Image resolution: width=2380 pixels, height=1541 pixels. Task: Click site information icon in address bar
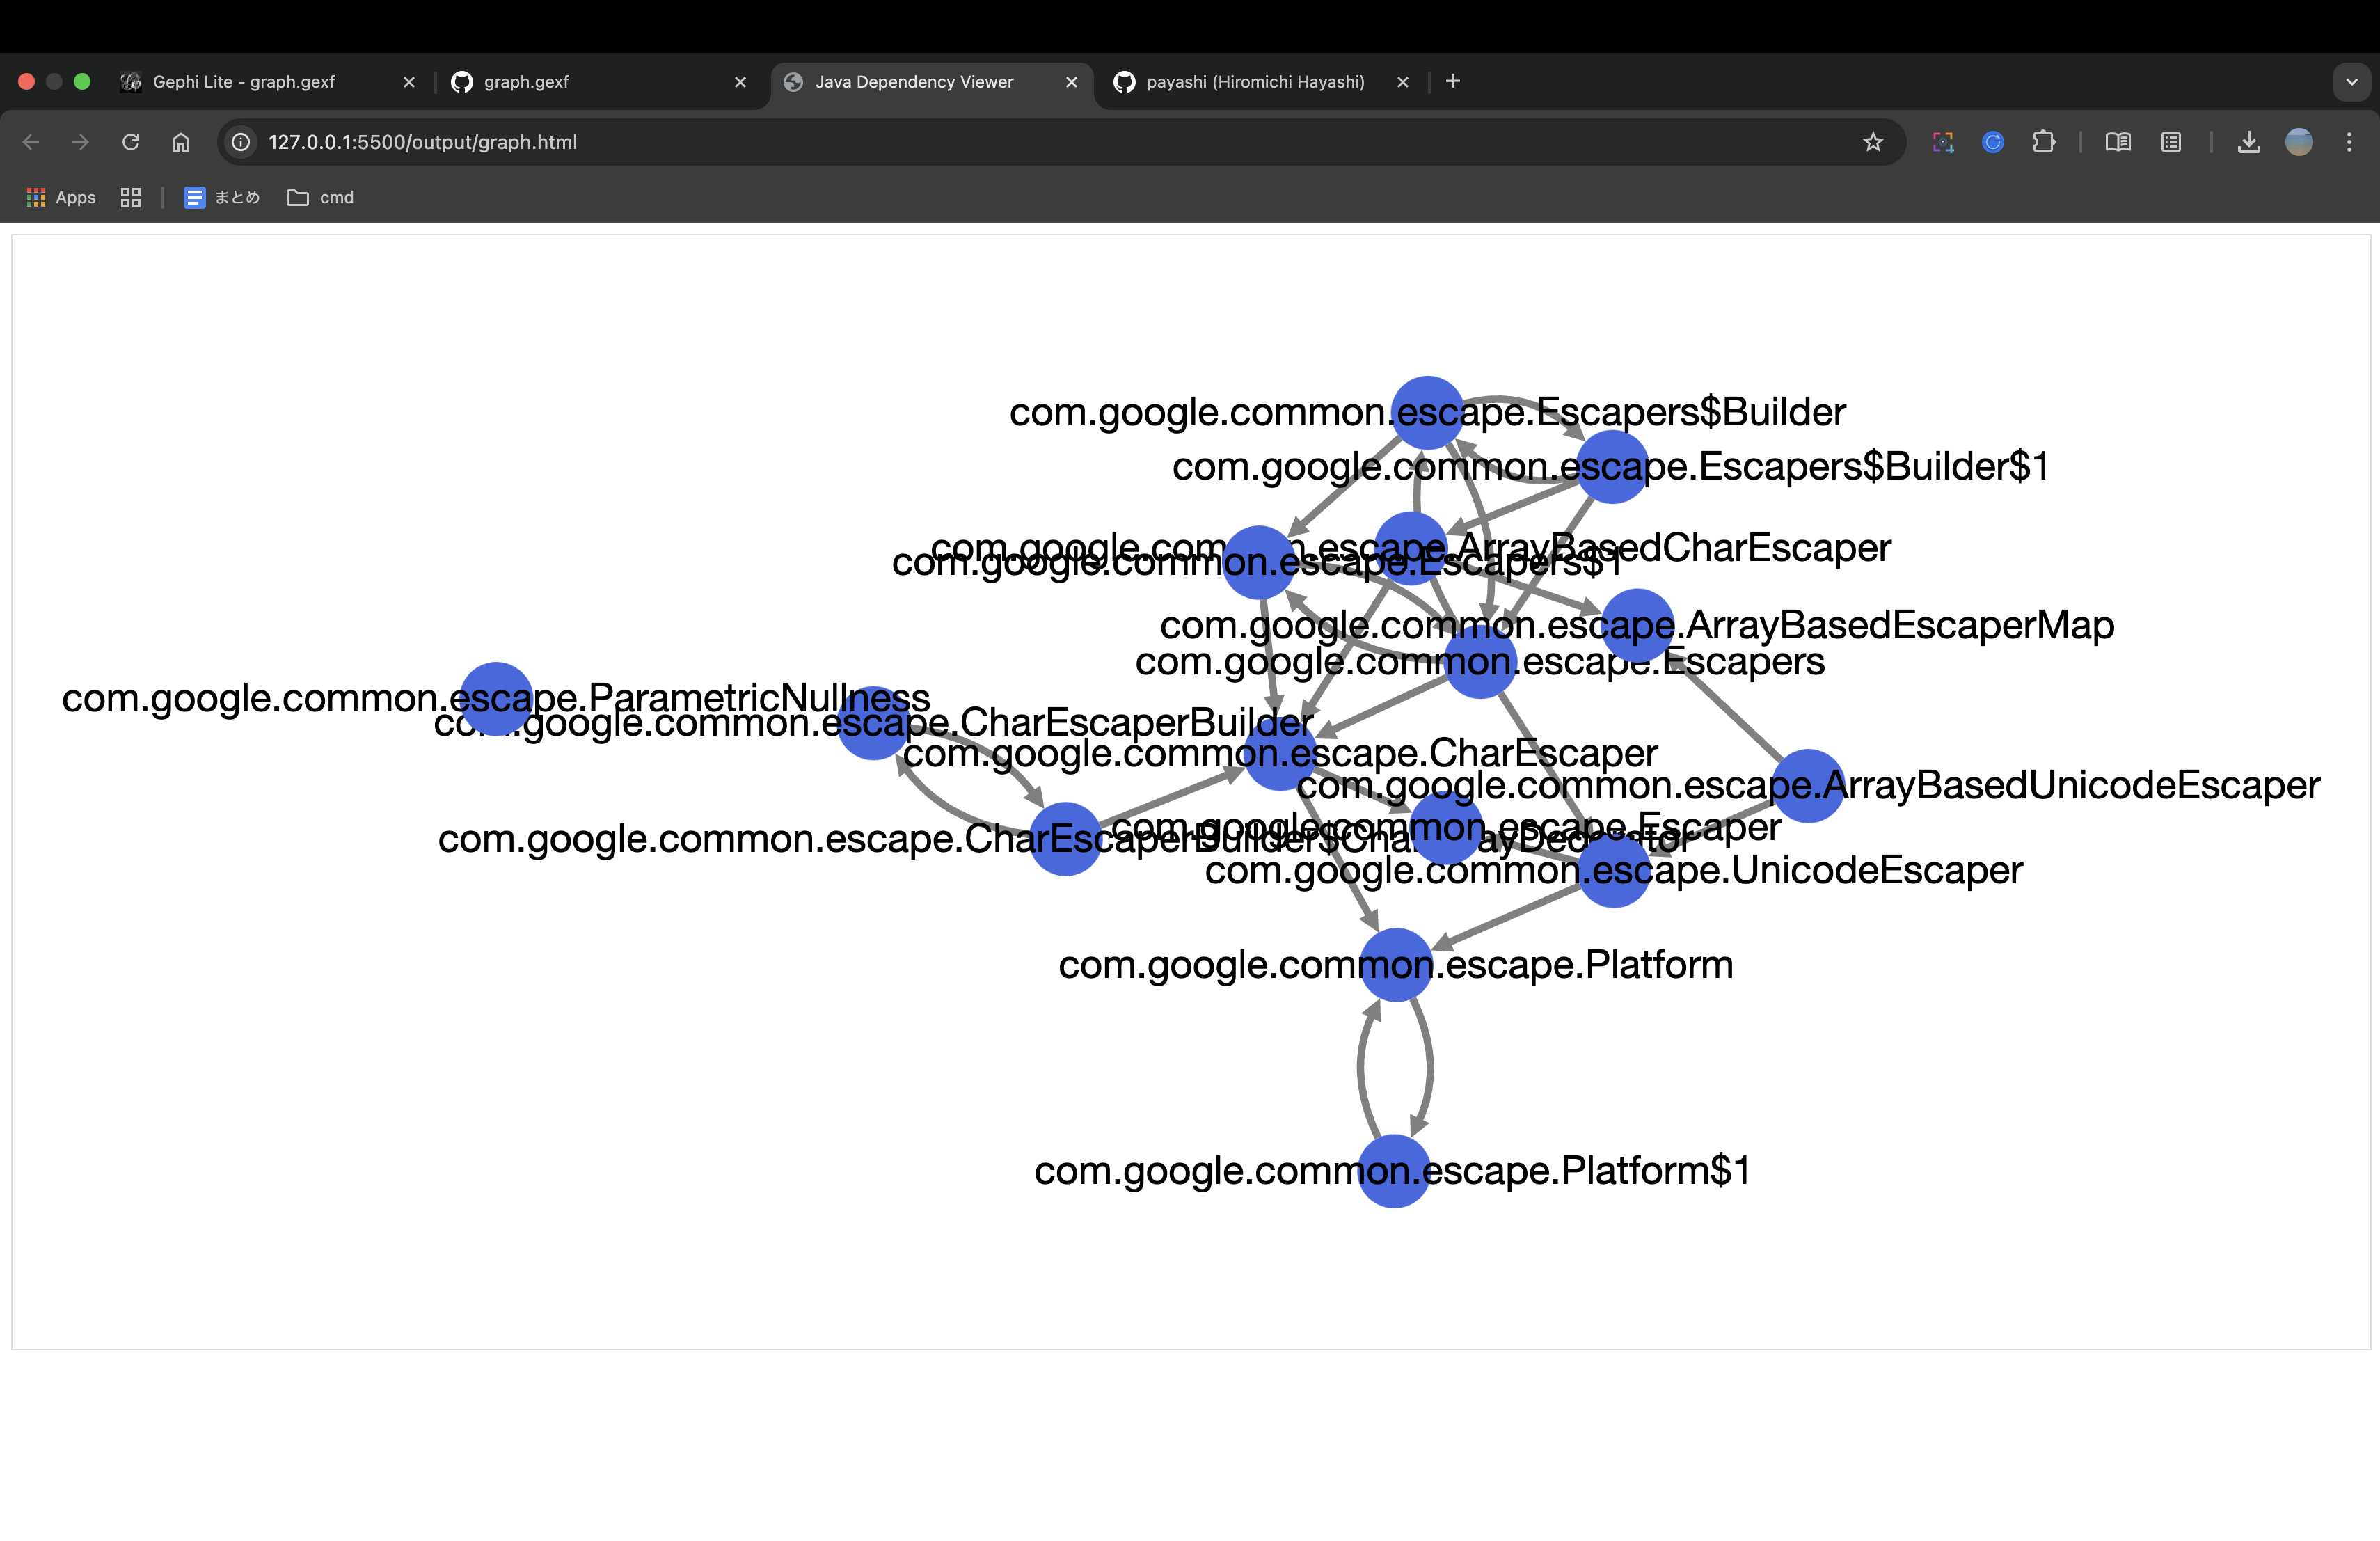coord(241,142)
